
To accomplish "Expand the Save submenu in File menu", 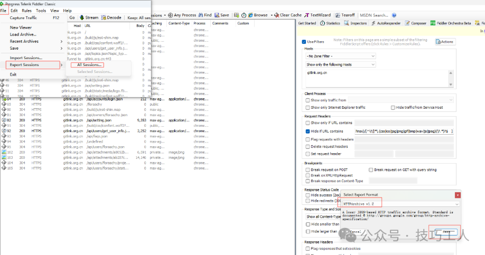I will [34, 48].
